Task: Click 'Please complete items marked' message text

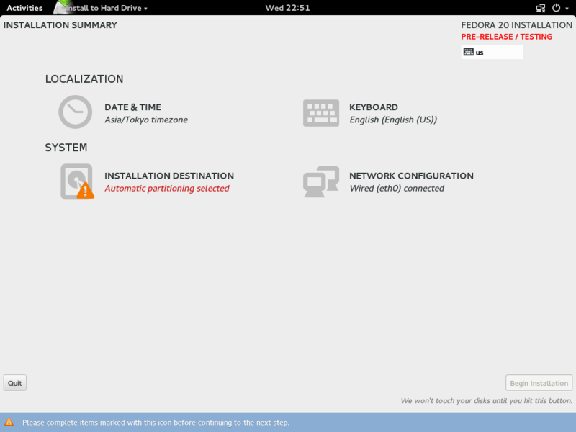Action: click(x=156, y=423)
